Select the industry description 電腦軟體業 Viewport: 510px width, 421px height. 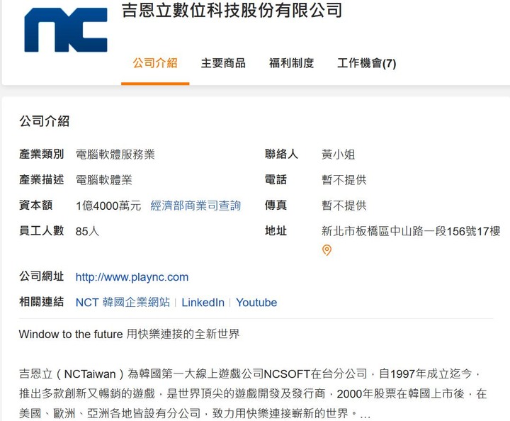[103, 180]
